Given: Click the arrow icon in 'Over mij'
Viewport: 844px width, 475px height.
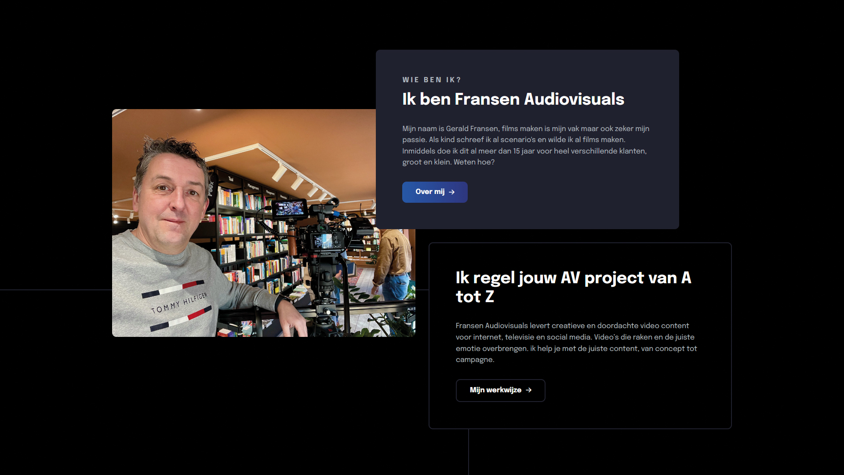Looking at the screenshot, I should tap(452, 192).
